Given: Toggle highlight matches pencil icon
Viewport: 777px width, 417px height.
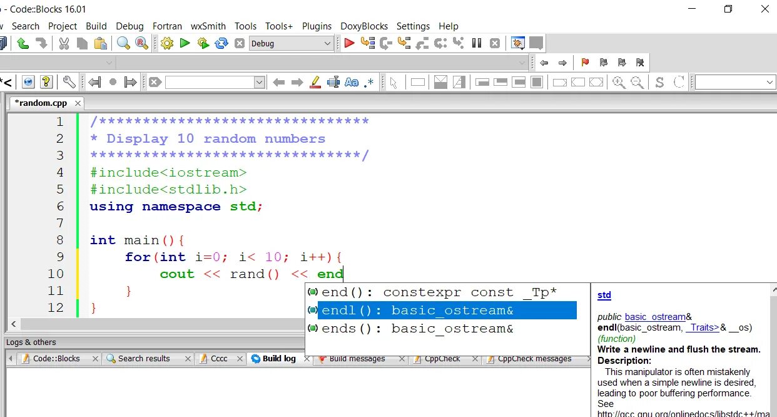Looking at the screenshot, I should tap(315, 82).
